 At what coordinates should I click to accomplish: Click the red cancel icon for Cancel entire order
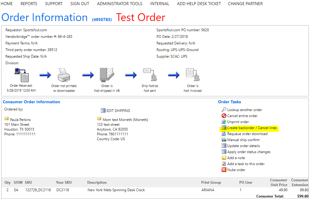224,116
